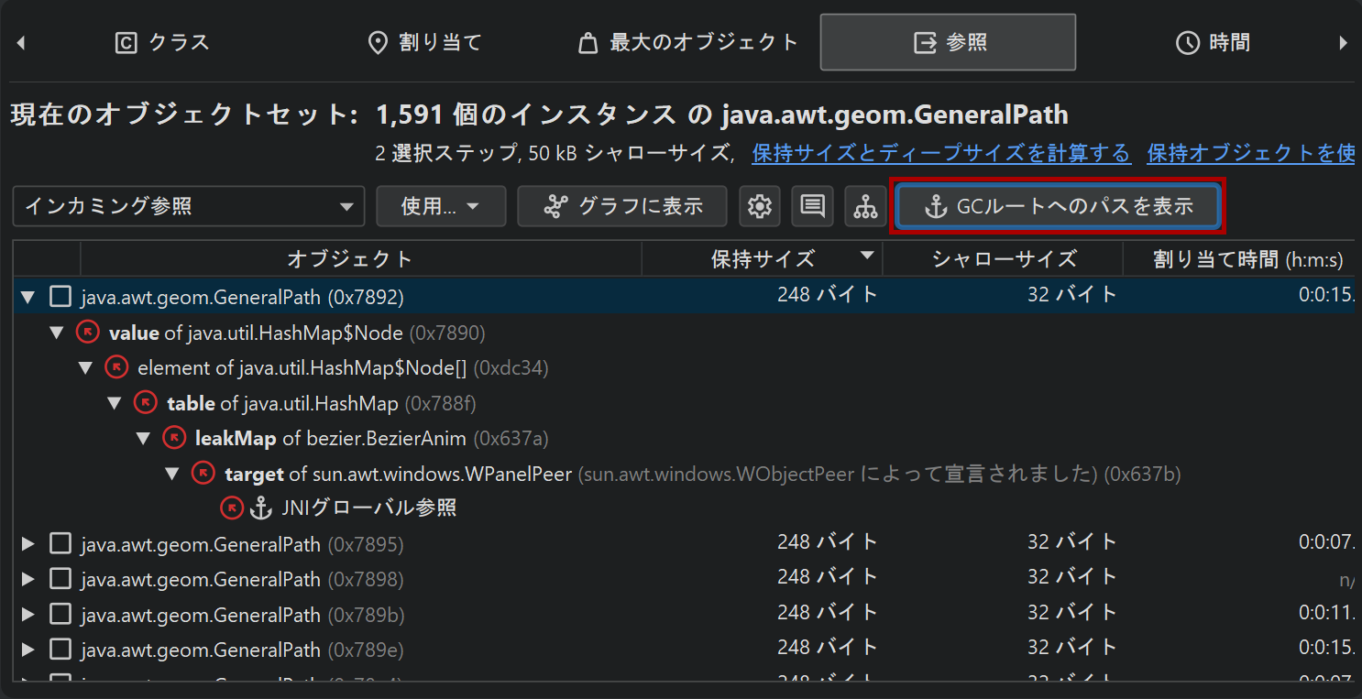
Task: Check the box for GeneralPath 0x7895
Action: (60, 544)
